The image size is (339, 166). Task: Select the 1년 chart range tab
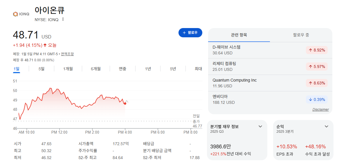[148, 69]
